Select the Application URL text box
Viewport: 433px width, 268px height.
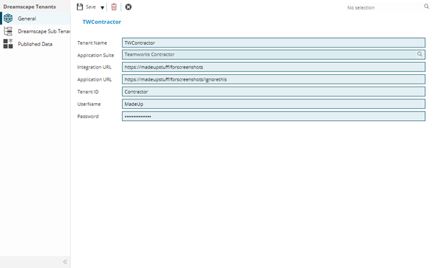[274, 79]
